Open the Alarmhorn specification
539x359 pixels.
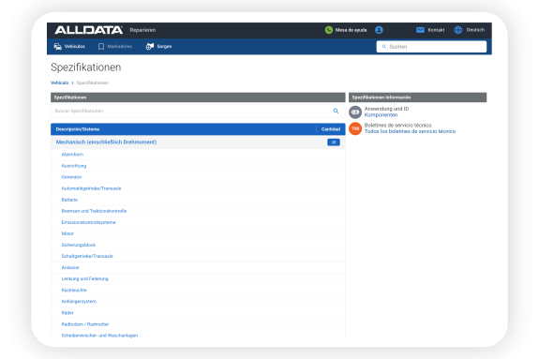[72, 155]
